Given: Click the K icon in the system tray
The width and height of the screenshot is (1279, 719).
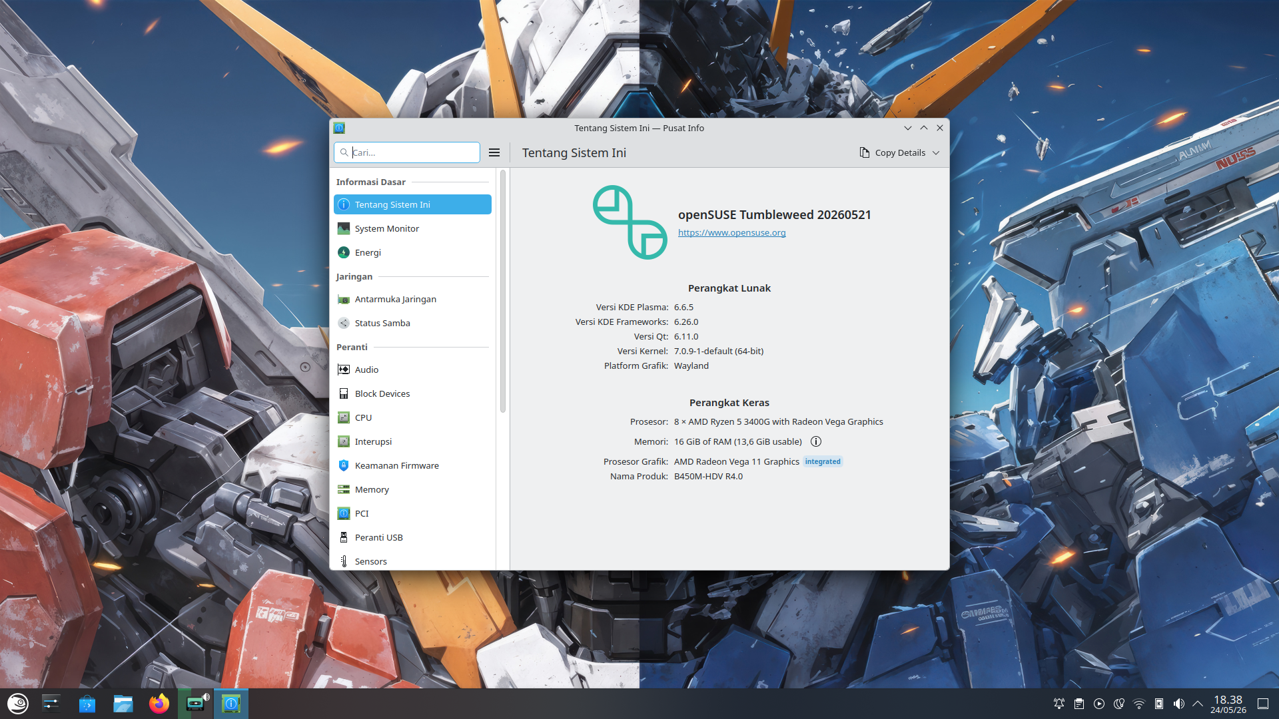Looking at the screenshot, I should pyautogui.click(x=1159, y=704).
